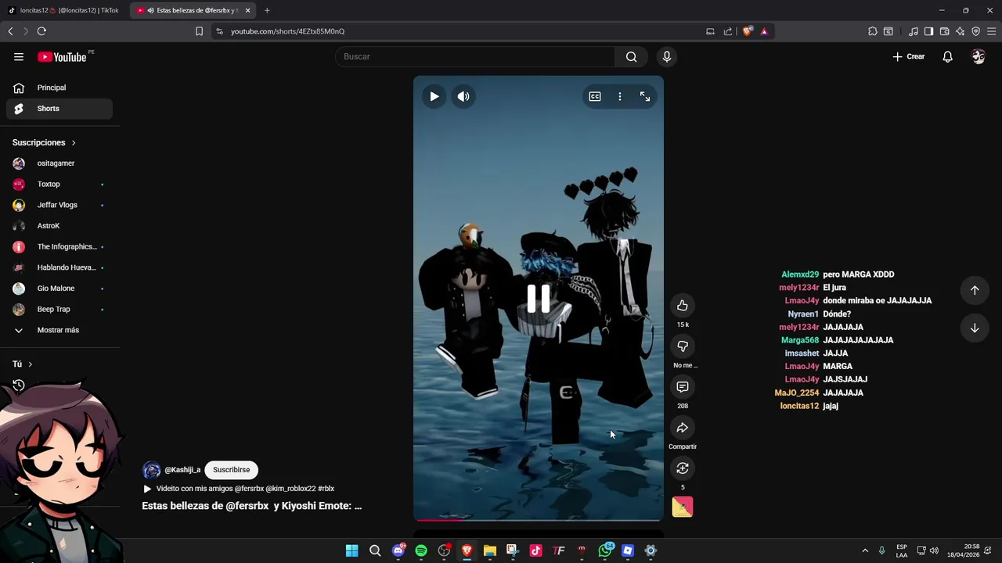Expand the Suscripciones section
The width and height of the screenshot is (1002, 563).
(44, 142)
